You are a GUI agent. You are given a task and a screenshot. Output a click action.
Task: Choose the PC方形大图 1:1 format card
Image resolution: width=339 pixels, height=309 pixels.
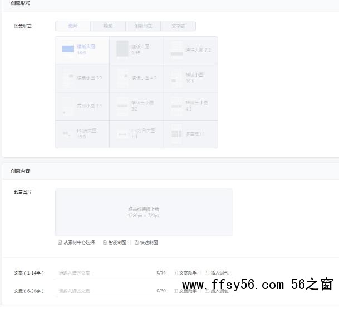(136, 134)
